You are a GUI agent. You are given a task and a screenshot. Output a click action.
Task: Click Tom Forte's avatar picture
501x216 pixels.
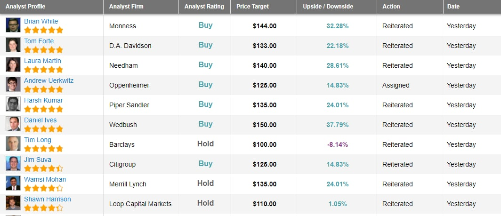pos(13,45)
